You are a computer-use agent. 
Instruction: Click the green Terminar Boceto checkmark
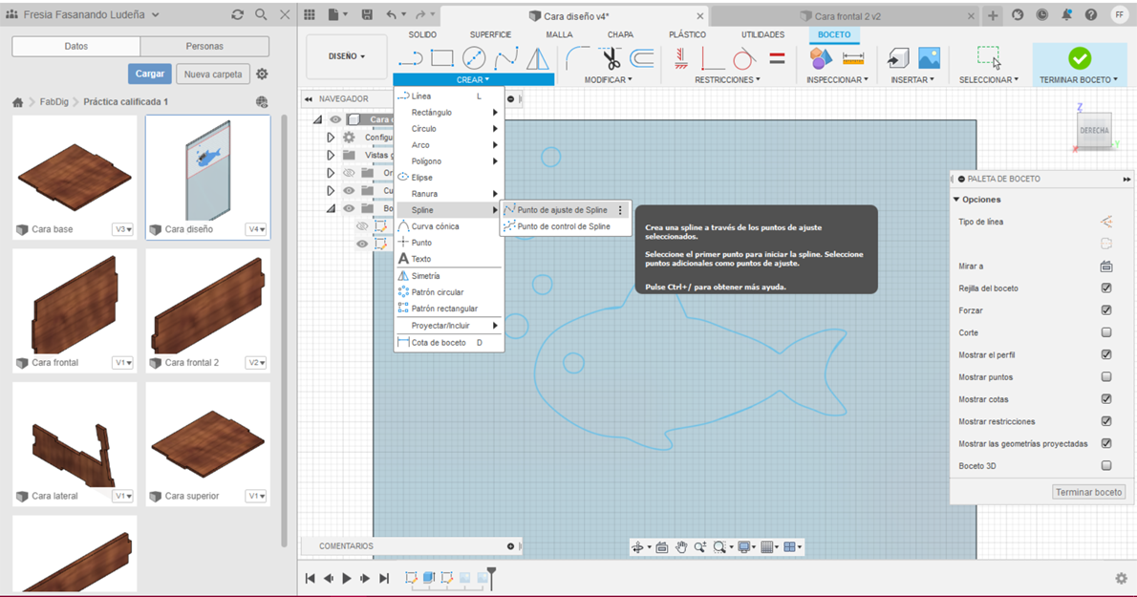pos(1079,58)
